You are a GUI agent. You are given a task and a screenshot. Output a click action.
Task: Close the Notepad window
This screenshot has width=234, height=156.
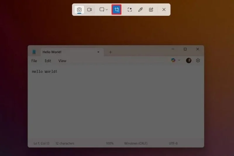point(198,49)
